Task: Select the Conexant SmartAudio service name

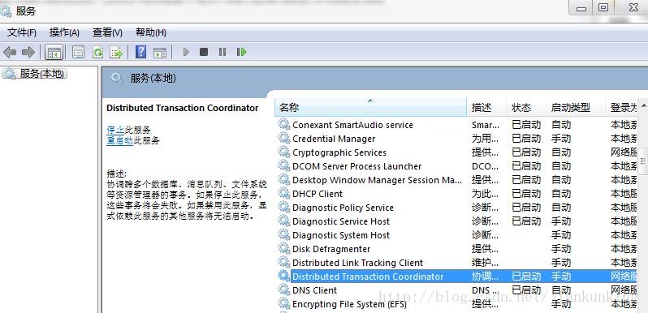Action: [x=352, y=125]
